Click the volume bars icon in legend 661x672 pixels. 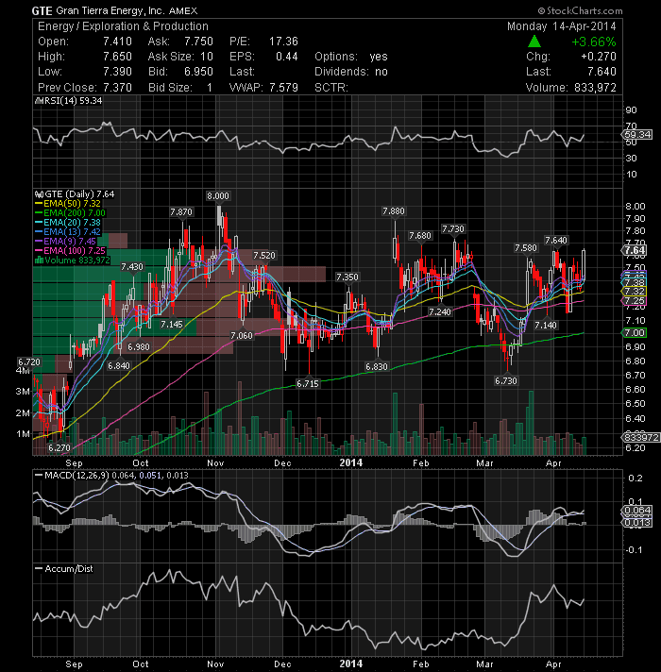point(39,260)
